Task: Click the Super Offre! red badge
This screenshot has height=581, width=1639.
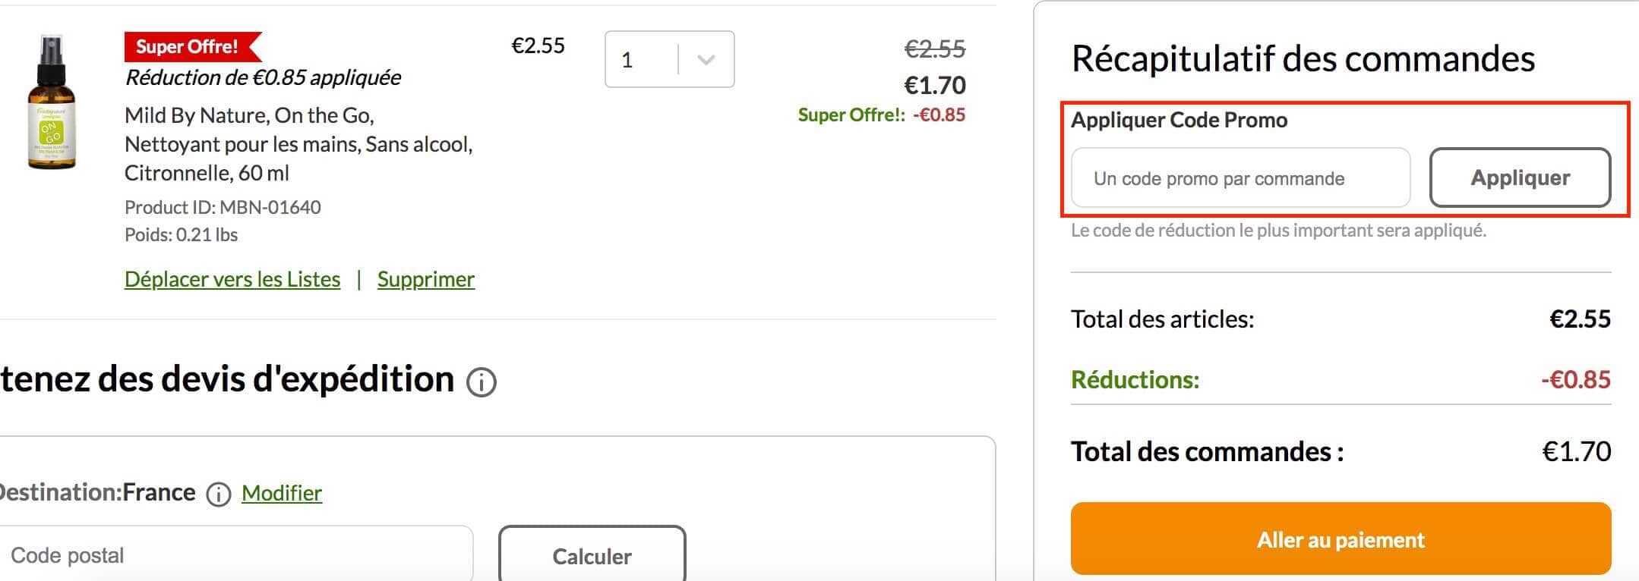Action: click(x=193, y=46)
